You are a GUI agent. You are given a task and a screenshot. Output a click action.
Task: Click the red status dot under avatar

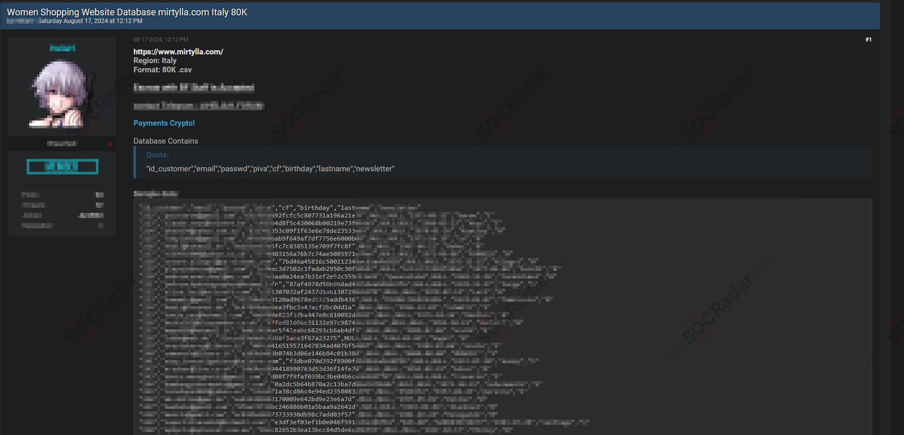(x=110, y=144)
